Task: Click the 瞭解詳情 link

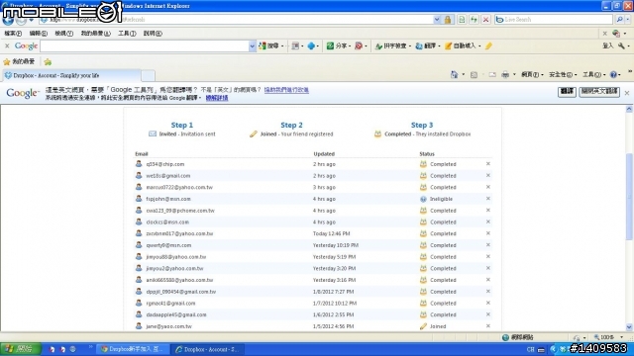Action: coord(217,98)
